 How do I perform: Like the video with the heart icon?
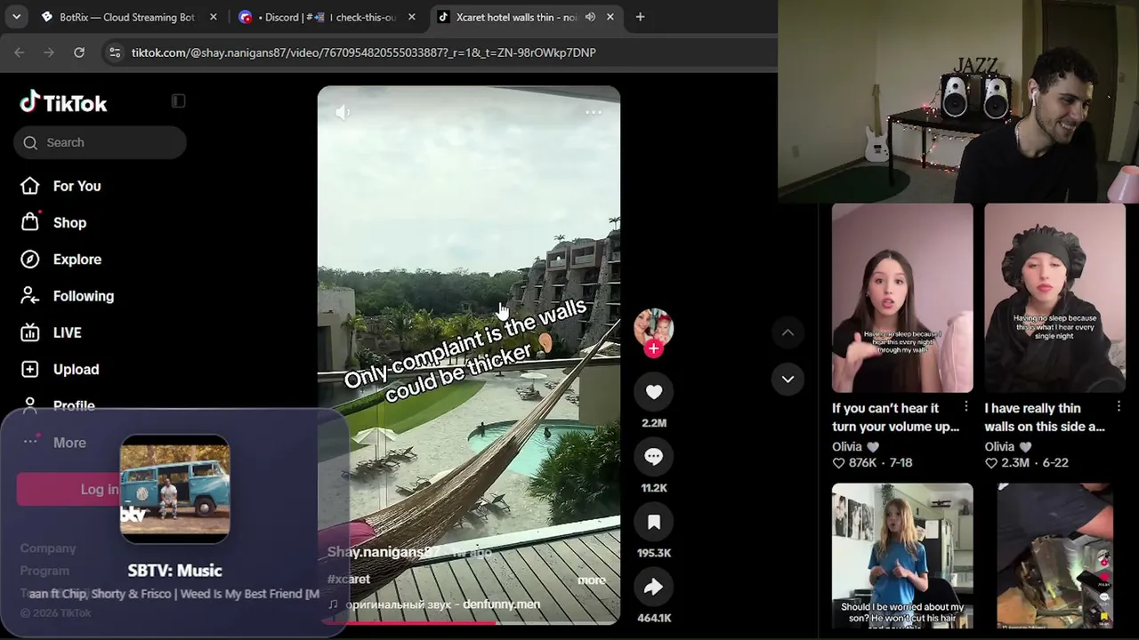(x=653, y=392)
